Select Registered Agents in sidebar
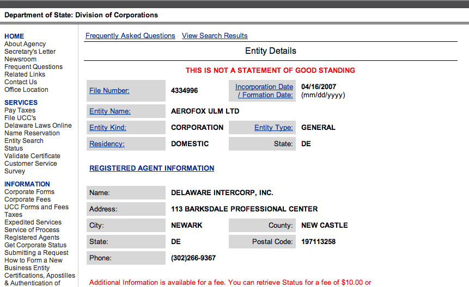 pos(32,238)
